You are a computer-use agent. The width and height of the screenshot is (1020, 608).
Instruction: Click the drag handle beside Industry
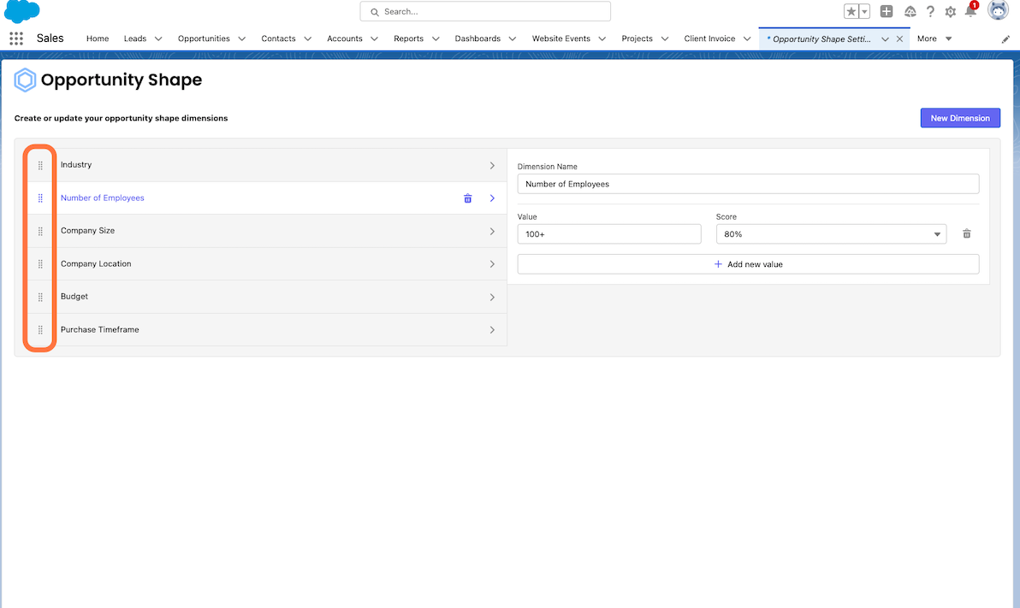(x=40, y=165)
